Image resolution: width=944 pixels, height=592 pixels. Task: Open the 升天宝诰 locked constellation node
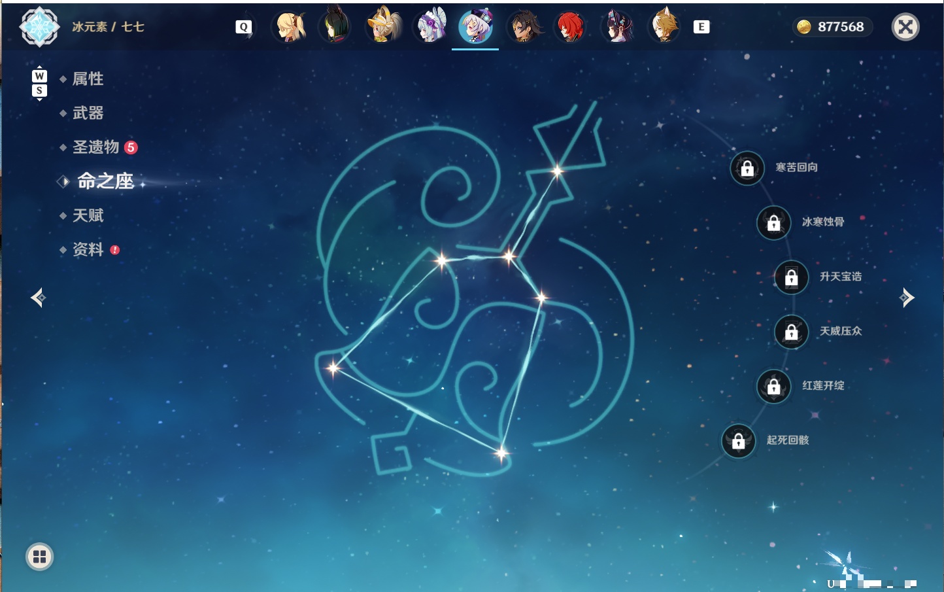click(x=792, y=277)
